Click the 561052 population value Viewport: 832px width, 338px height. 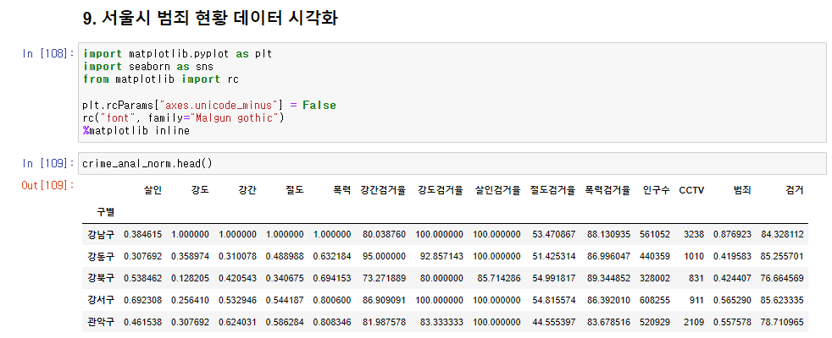[655, 234]
